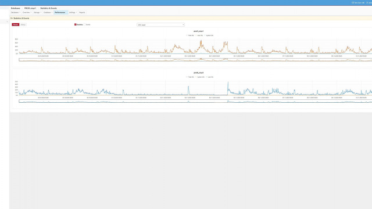The image size is (372, 209).
Task: Open the Overview dropdown menu
Action: 27,12
